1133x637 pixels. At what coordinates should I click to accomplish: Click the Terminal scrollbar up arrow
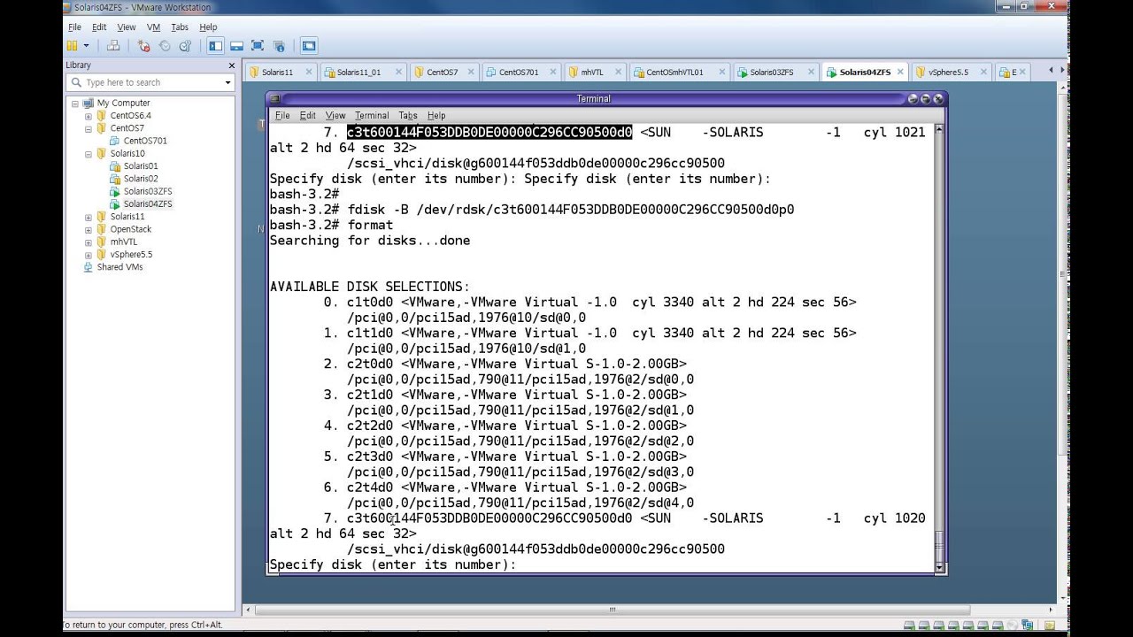click(x=939, y=130)
